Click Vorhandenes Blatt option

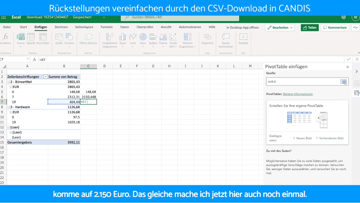tap(330, 138)
